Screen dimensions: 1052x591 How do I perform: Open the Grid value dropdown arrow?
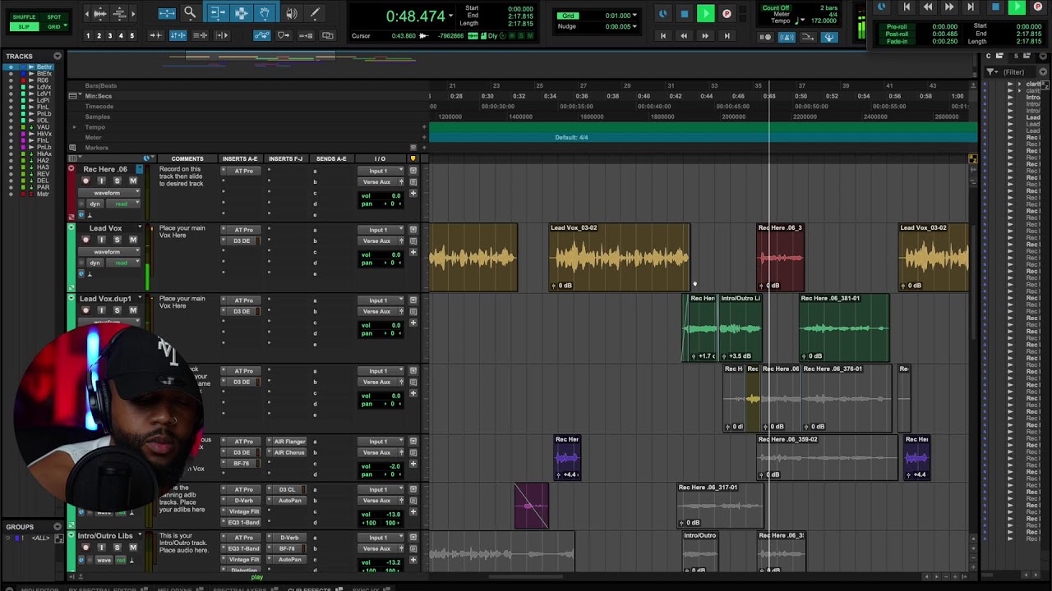(635, 16)
